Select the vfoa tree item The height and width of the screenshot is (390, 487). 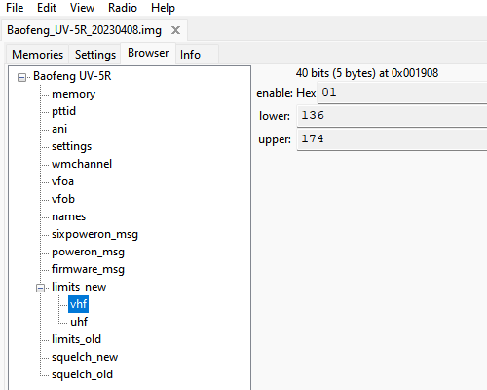[x=62, y=181]
